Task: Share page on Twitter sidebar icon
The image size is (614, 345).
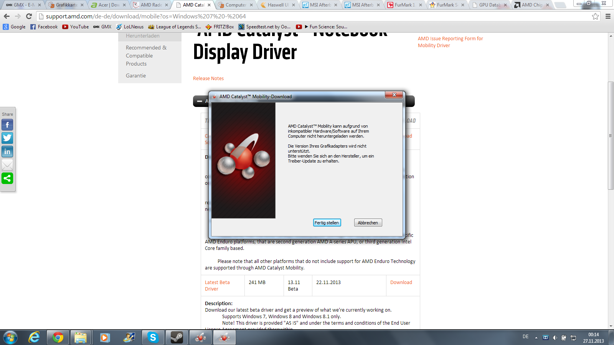Action: click(7, 138)
